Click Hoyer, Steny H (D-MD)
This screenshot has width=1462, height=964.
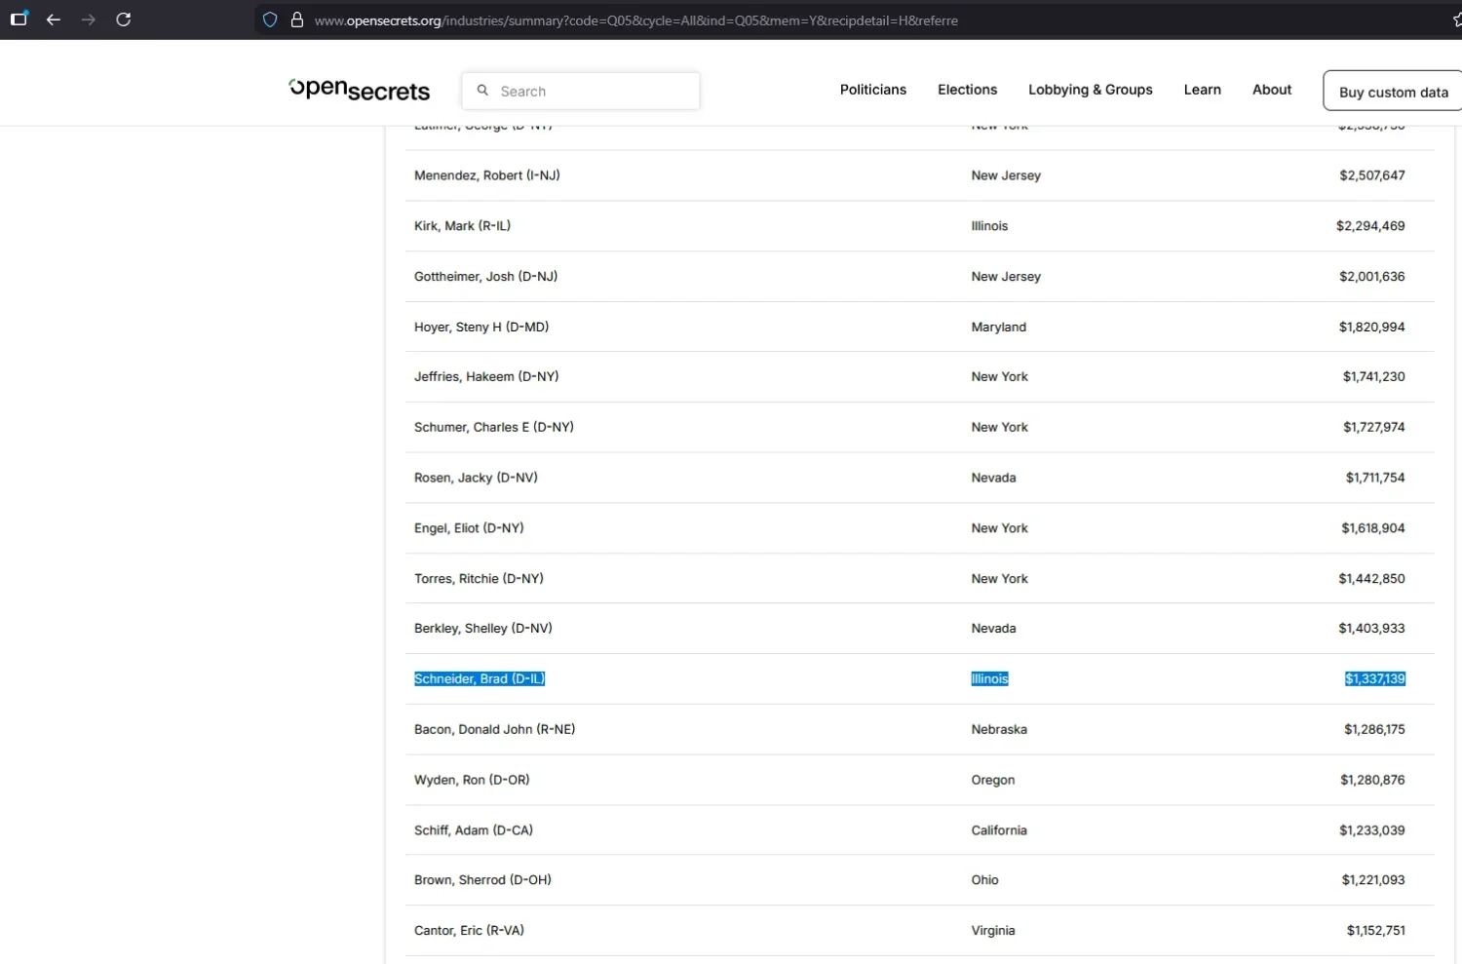(x=481, y=328)
